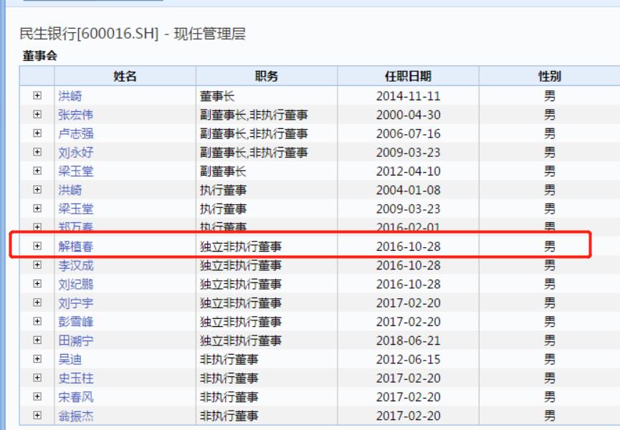The image size is (620, 430).
Task: Select 2016-10-28 date in 刘纪鹏 row
Action: point(408,285)
